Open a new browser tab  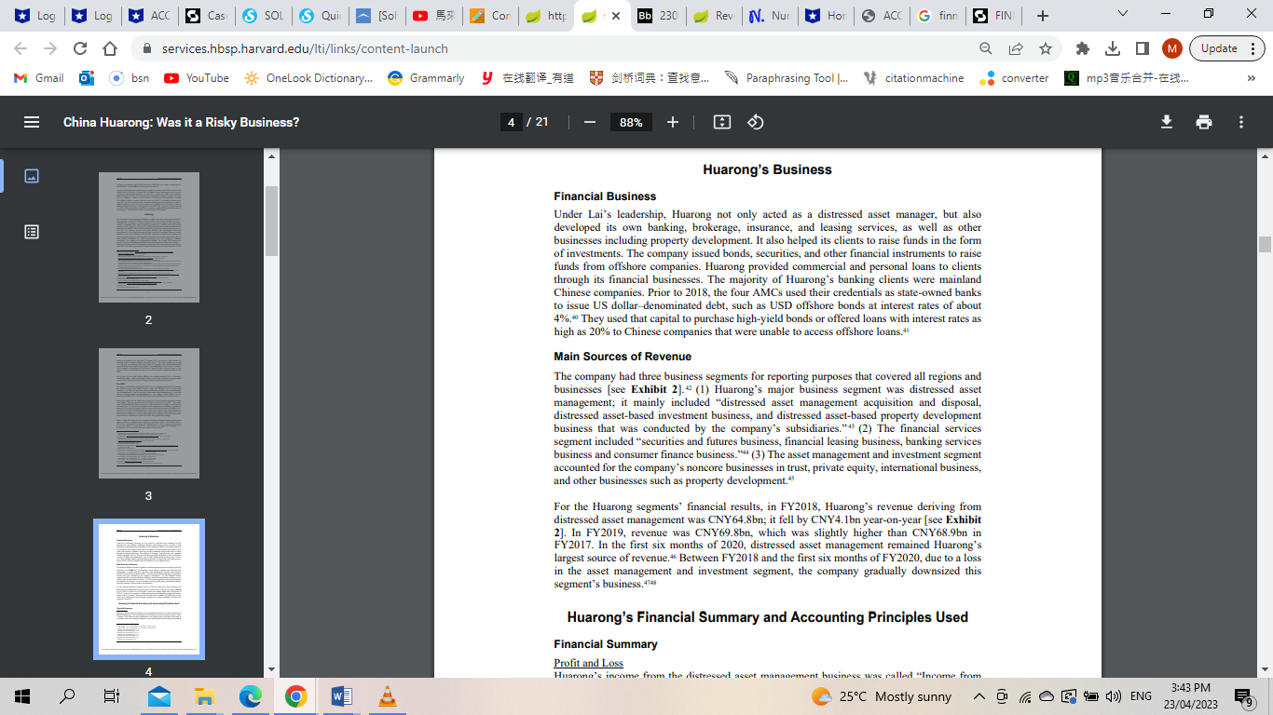pos(1043,16)
